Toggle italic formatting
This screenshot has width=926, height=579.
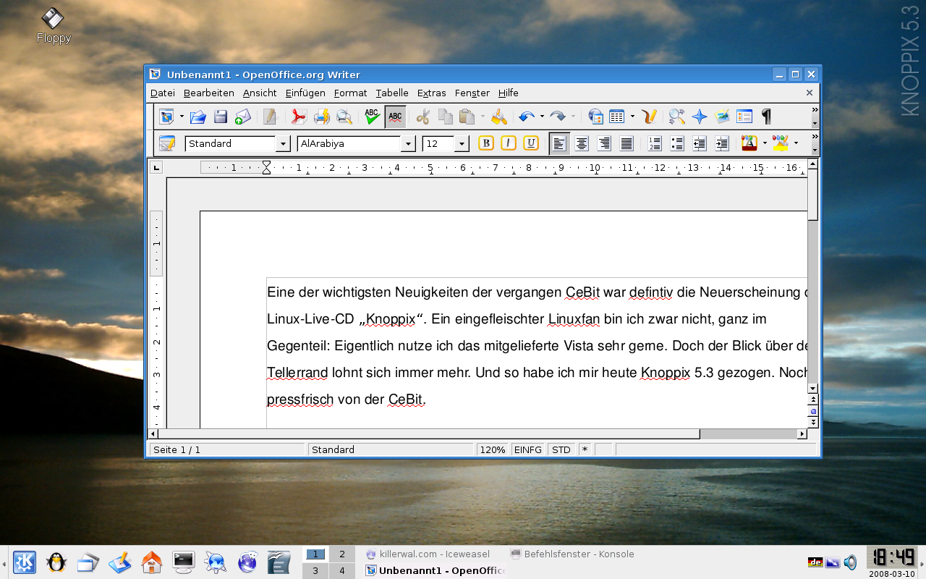click(x=509, y=143)
